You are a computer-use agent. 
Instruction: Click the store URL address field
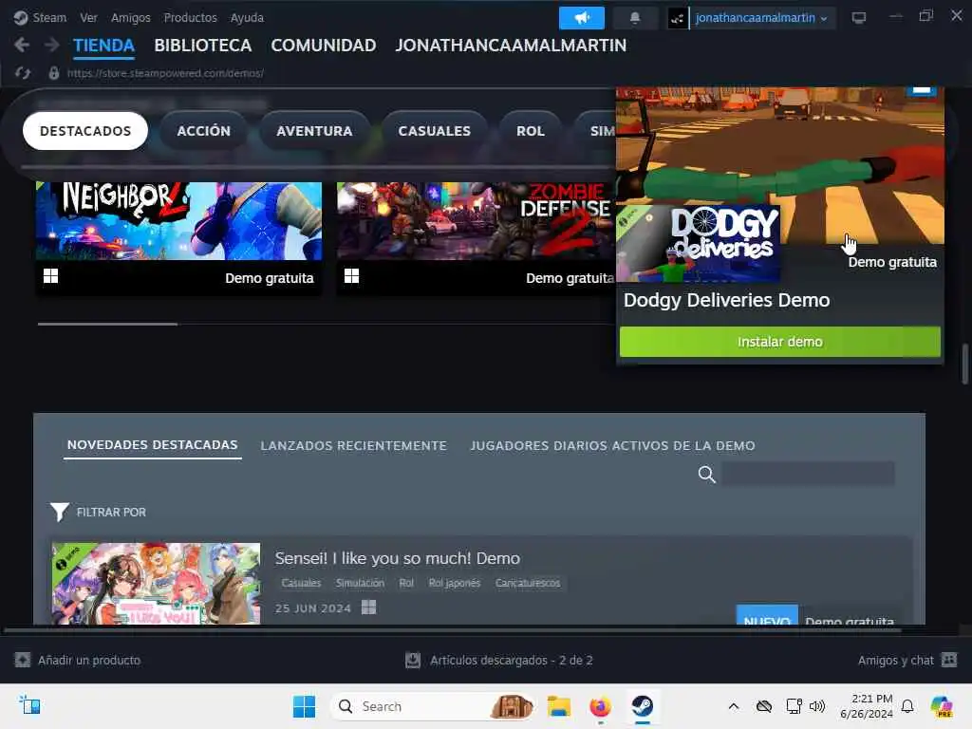[165, 73]
